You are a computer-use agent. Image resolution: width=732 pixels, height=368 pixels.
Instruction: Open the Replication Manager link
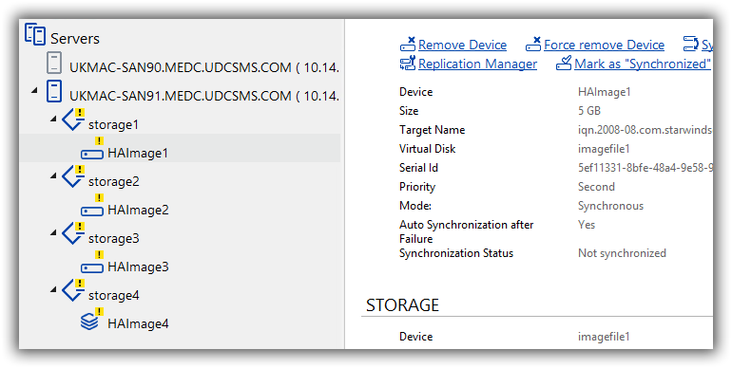[x=477, y=64]
